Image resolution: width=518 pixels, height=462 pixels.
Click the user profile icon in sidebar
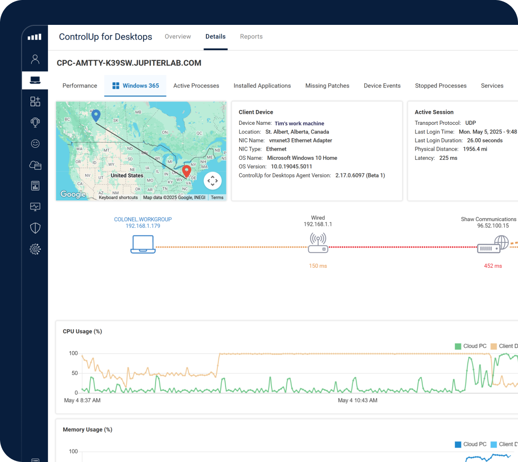tap(35, 59)
